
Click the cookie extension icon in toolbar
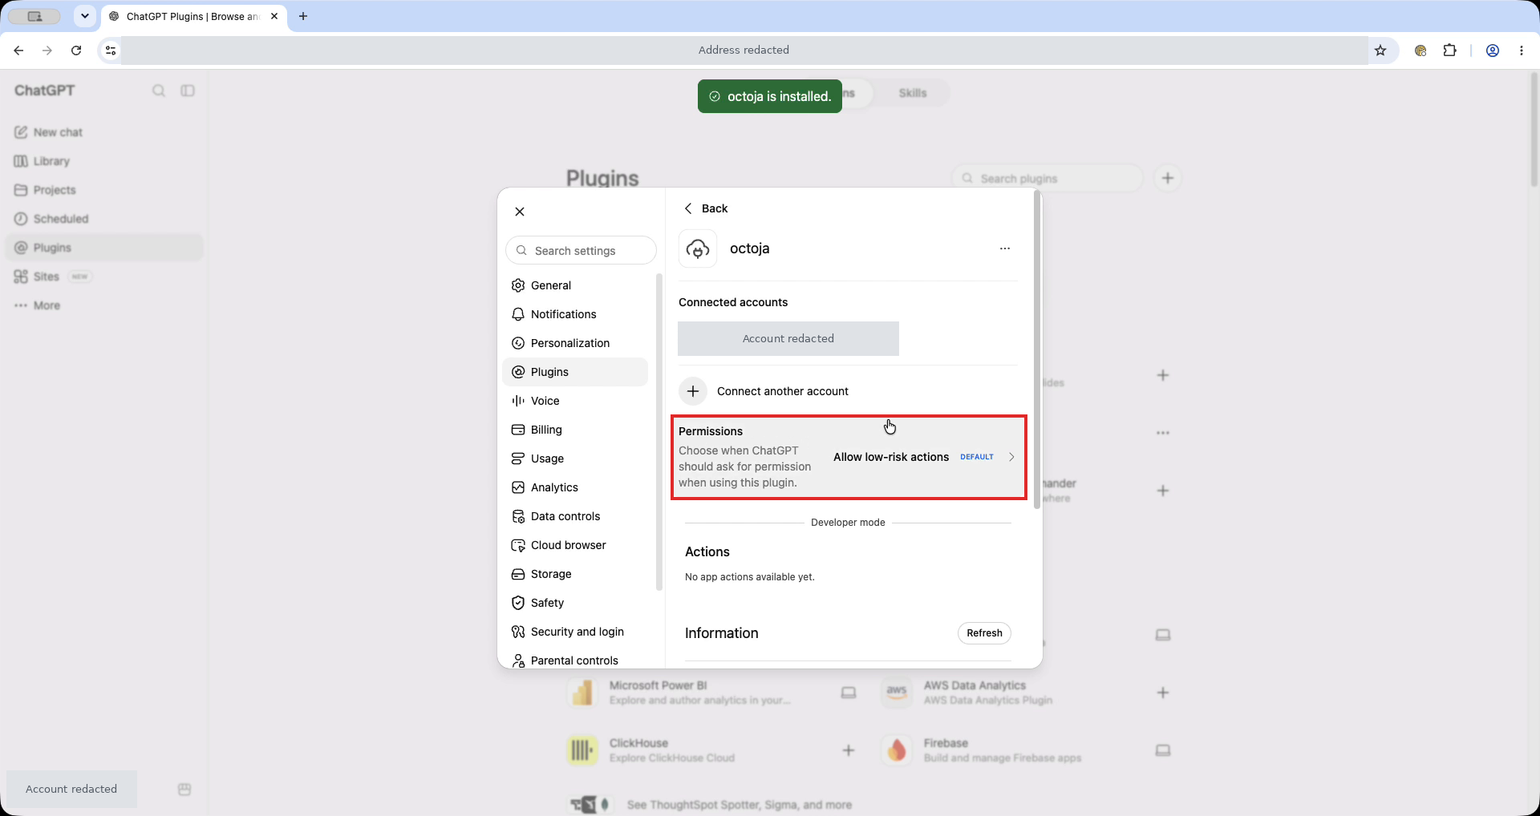tap(1420, 50)
